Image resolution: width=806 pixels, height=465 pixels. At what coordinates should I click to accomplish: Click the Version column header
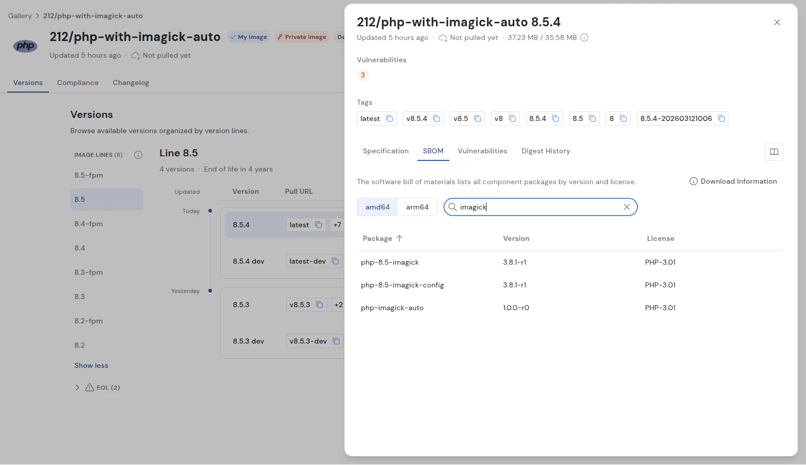click(x=516, y=238)
